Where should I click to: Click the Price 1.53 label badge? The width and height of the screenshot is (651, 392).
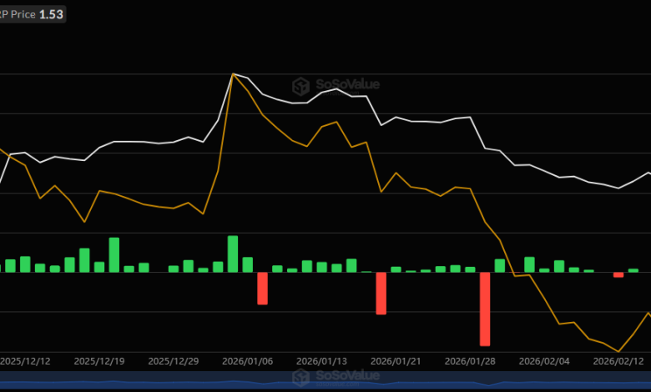(x=33, y=14)
